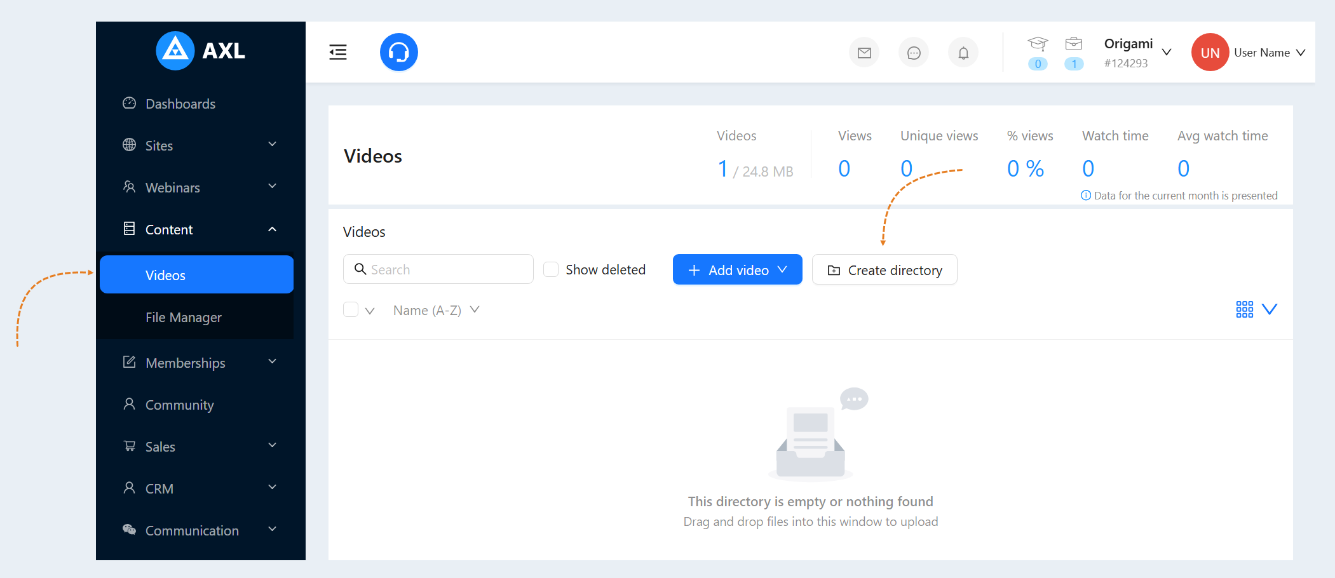Tick the select-all checkbox
Viewport: 1335px width, 578px height.
point(351,309)
